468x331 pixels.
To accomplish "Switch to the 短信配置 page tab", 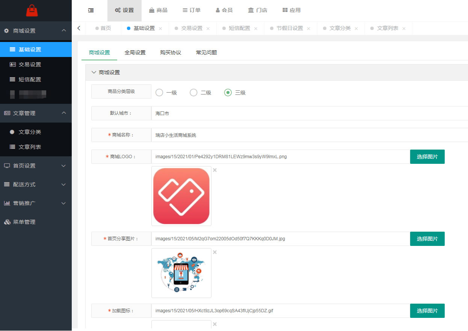I will point(239,28).
